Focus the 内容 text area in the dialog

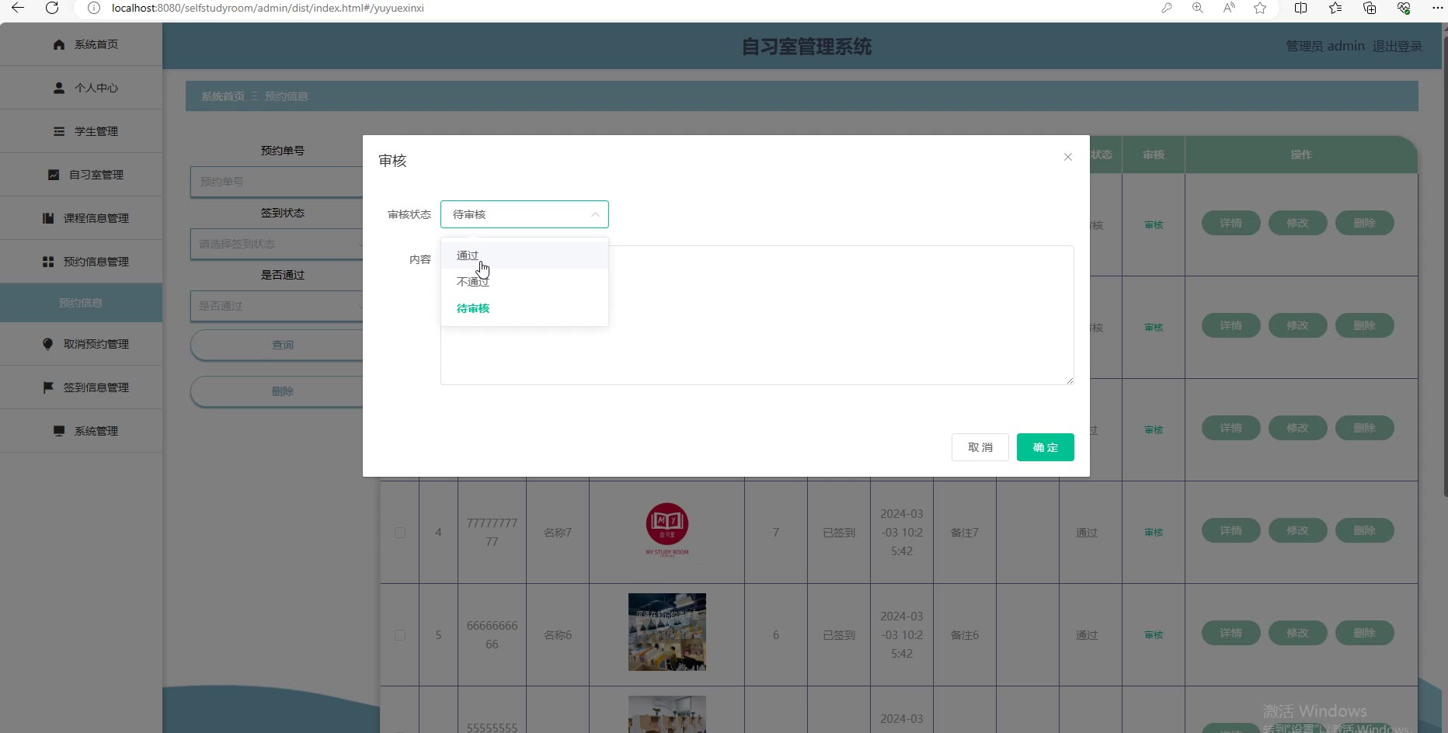point(757,315)
